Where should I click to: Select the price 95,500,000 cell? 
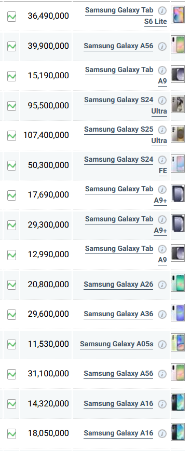click(x=46, y=106)
